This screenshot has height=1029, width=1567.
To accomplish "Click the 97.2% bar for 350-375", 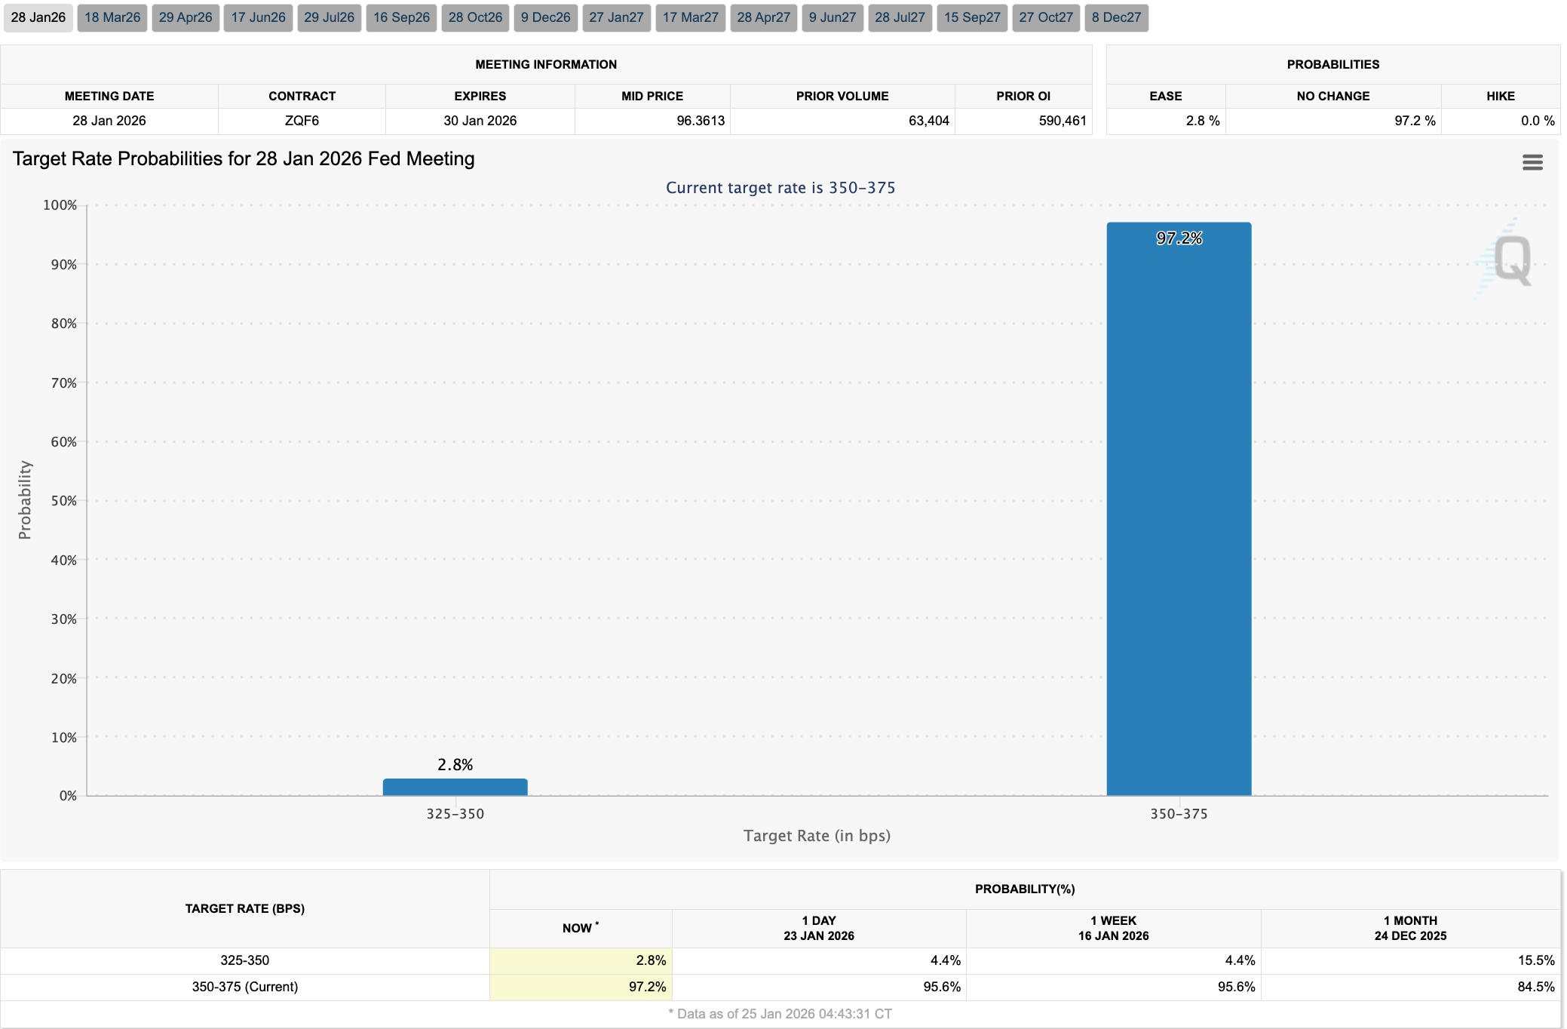I will 1179,509.
